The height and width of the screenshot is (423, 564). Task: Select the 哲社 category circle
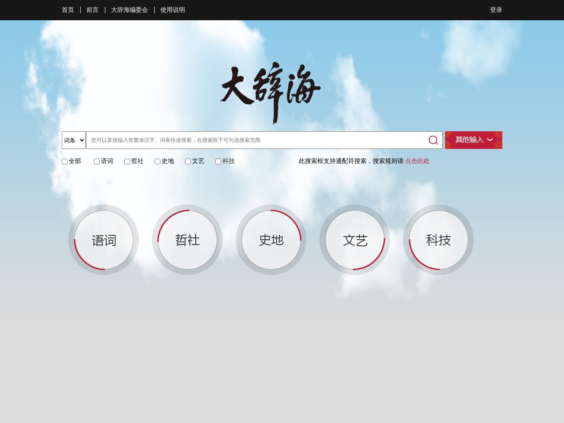187,240
